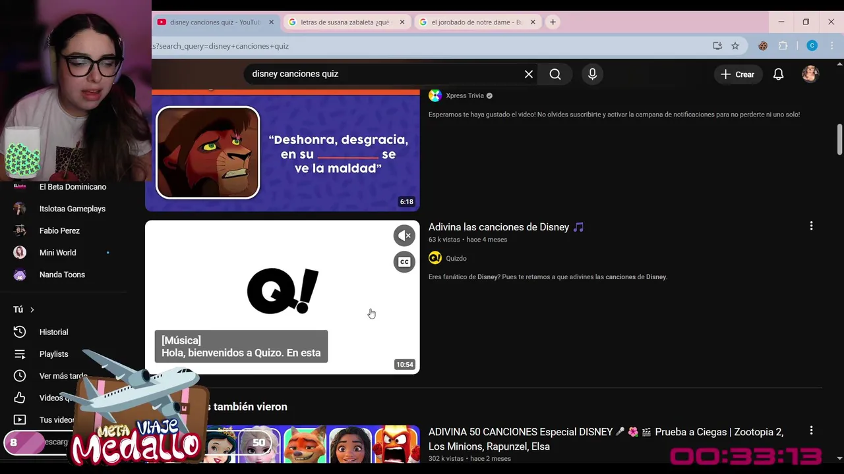The width and height of the screenshot is (844, 474).
Task: Open options menu for Adivina las canciones de Disney
Action: [811, 226]
